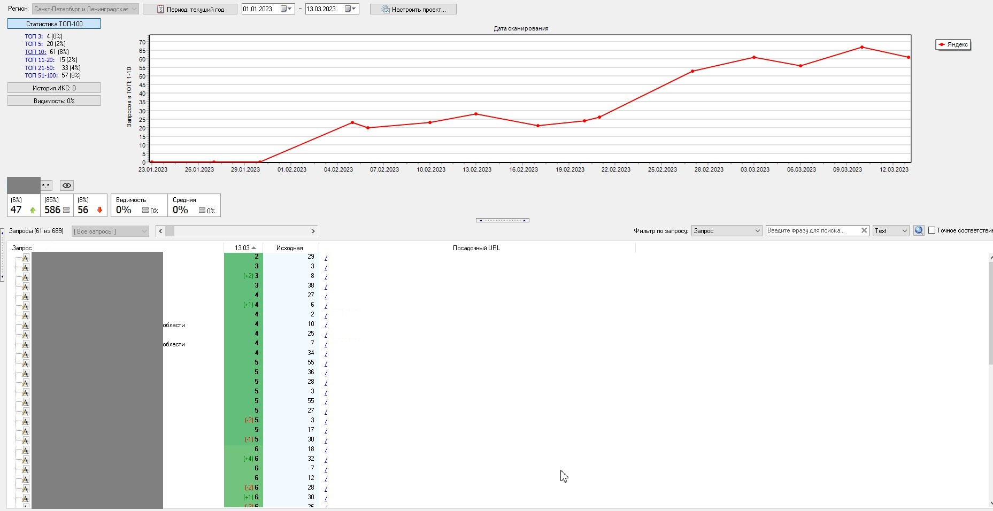993x511 pixels.
Task: Click the A icon in row with initial 34
Action: click(25, 354)
